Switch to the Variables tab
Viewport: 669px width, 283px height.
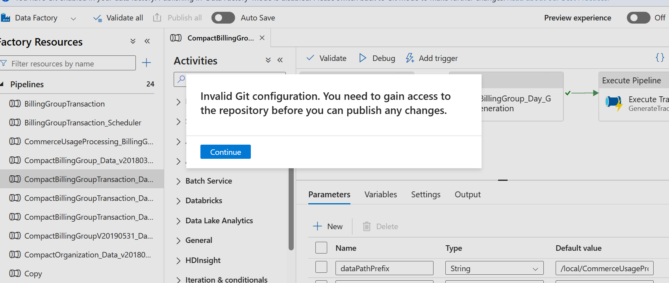(381, 195)
